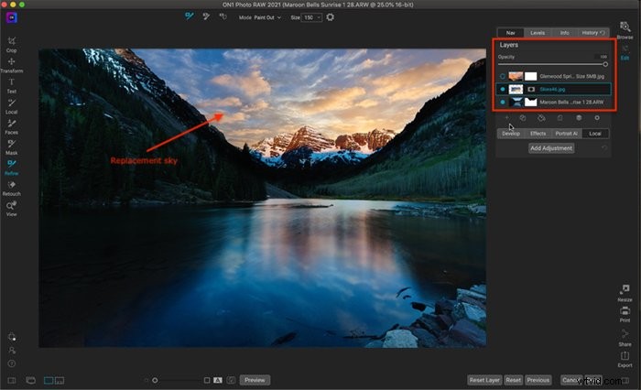Select the Glenwood Springs layer thumbnail
Image resolution: width=641 pixels, height=390 pixels.
click(x=516, y=77)
